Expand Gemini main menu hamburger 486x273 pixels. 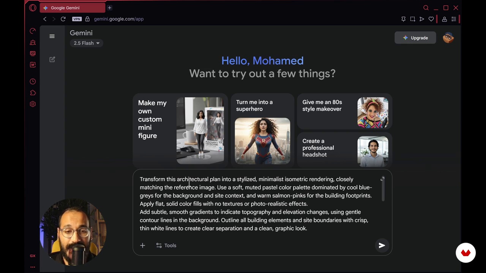coord(52,36)
